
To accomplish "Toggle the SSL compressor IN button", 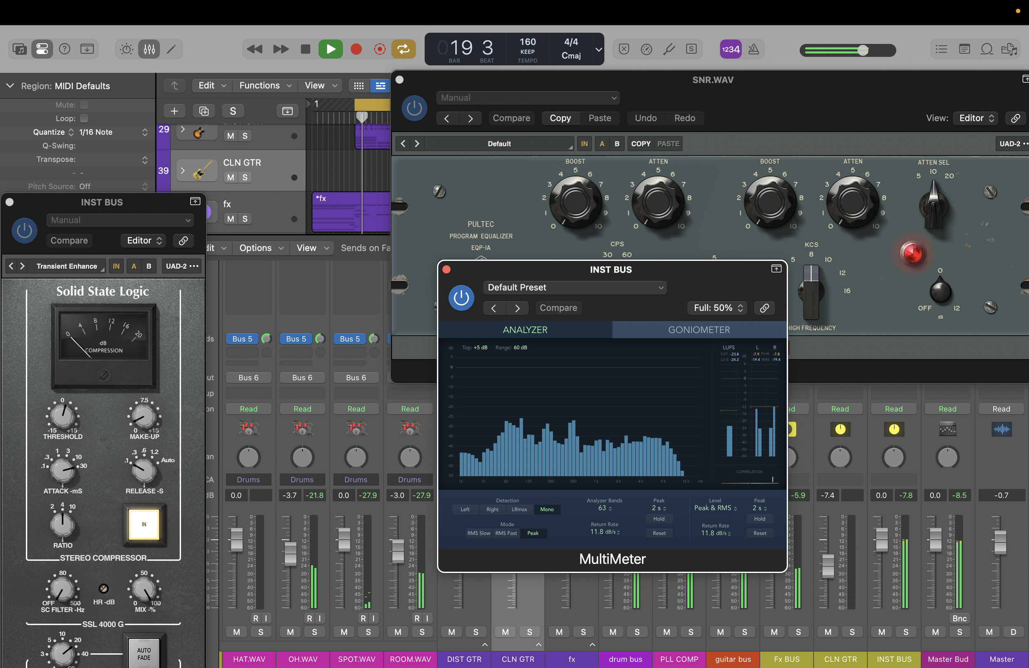I will [144, 524].
